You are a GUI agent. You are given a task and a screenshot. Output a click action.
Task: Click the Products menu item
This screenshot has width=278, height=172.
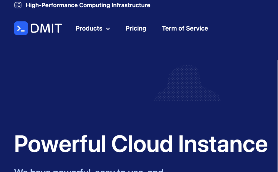click(89, 28)
